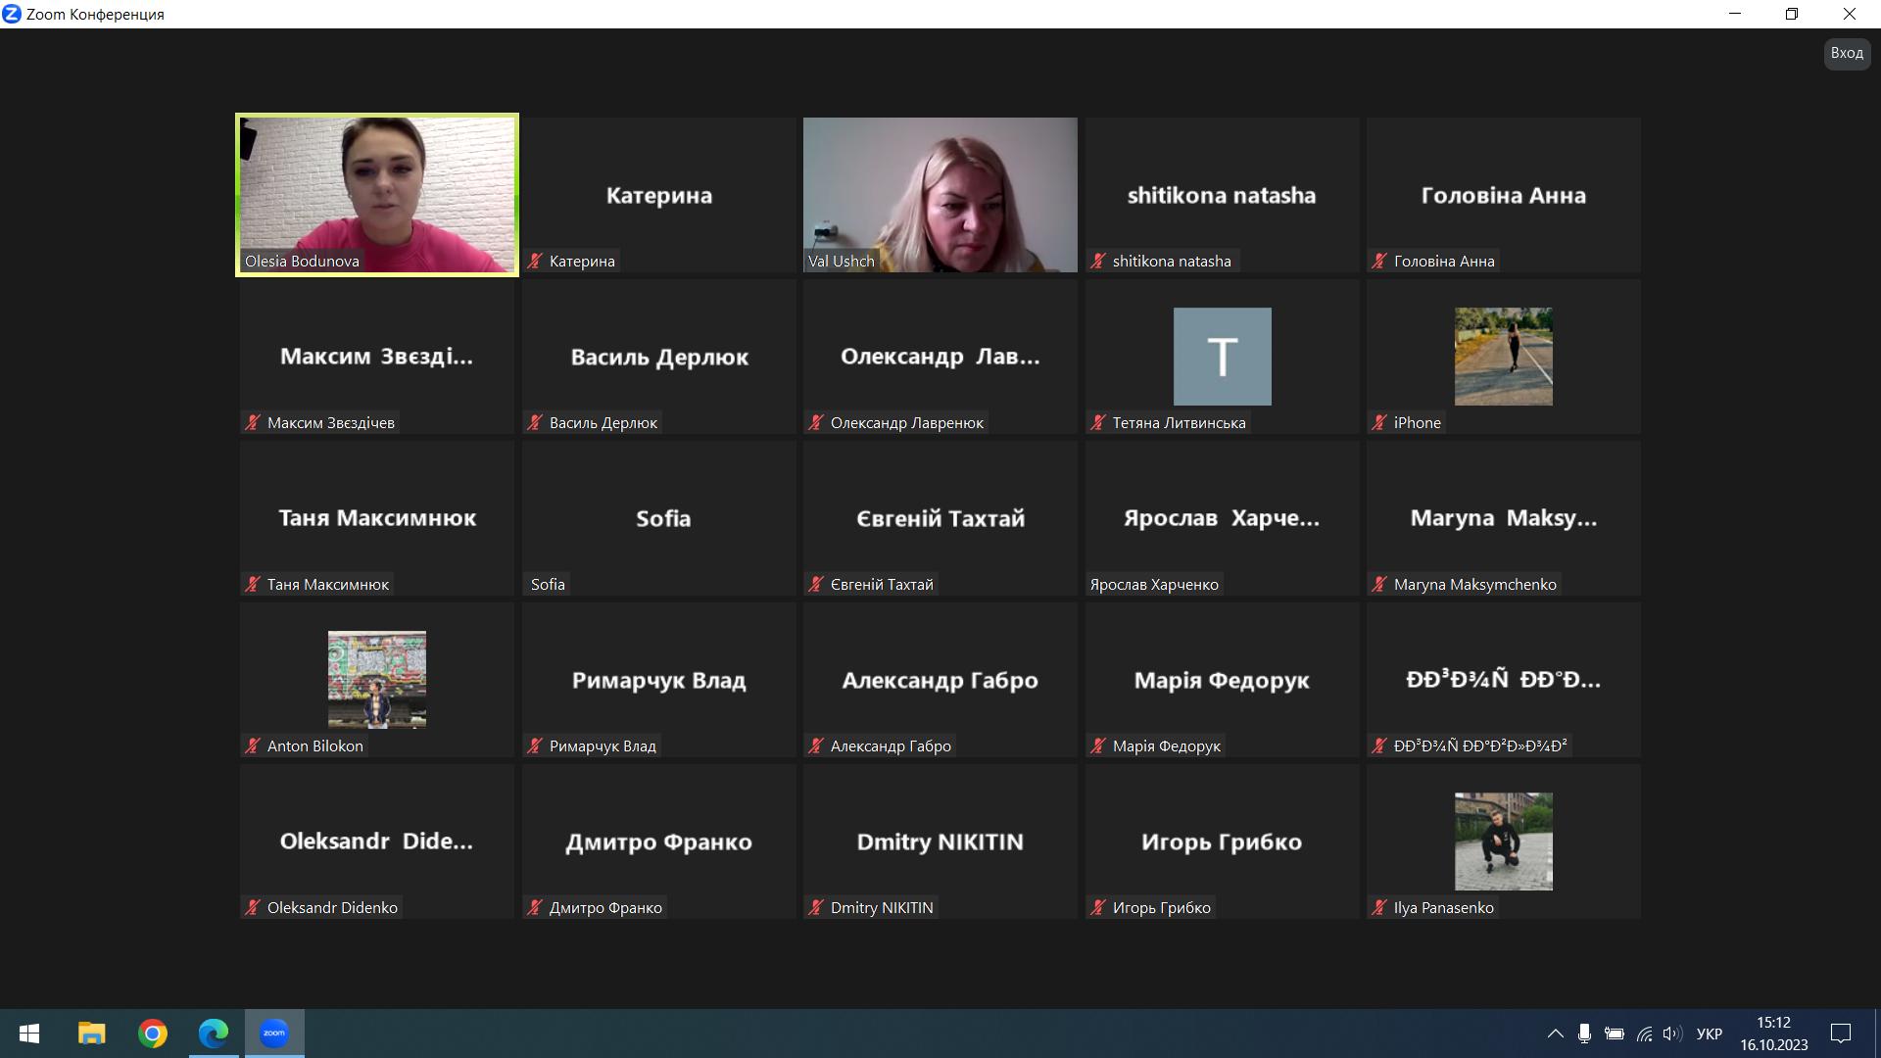1881x1058 pixels.
Task: Click muted mic icon beside Катерина
Action: point(535,261)
